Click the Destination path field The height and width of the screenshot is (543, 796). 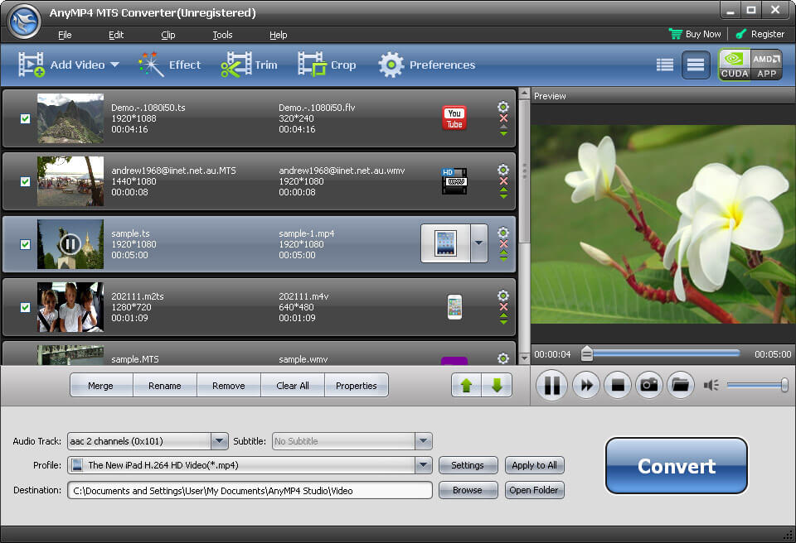click(250, 491)
